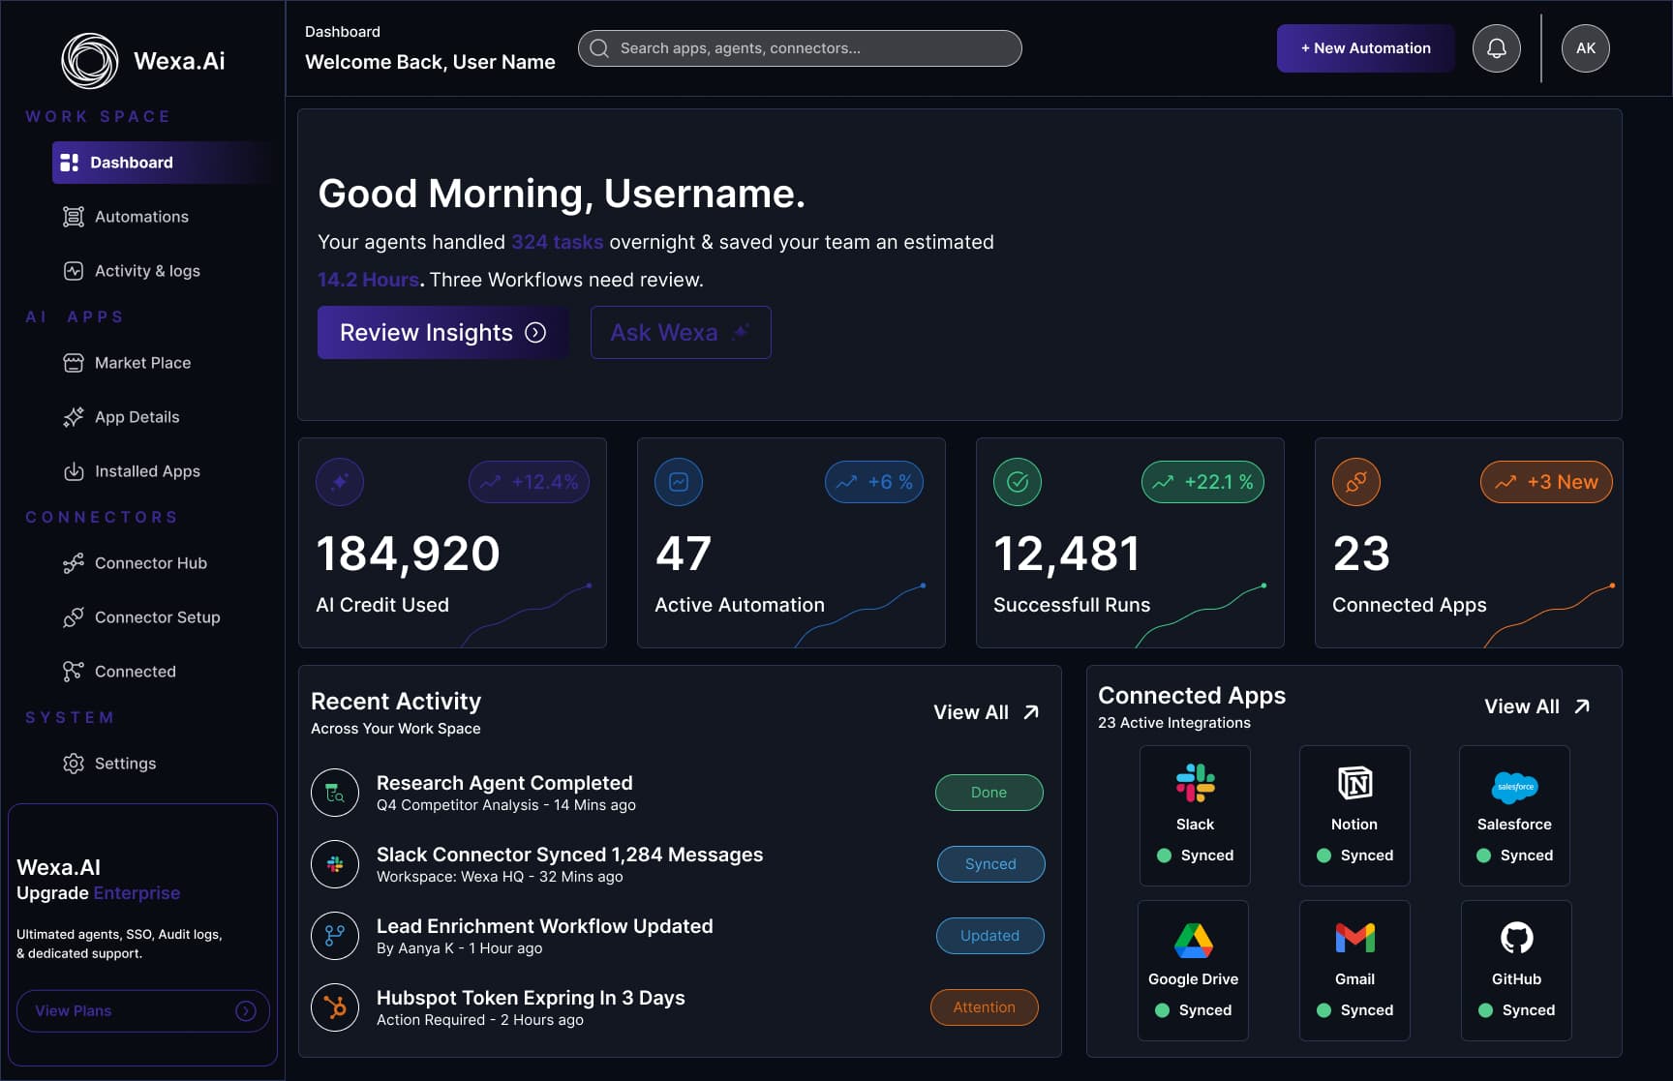Click the +22.1 % trend badge
Image resolution: width=1673 pixels, height=1081 pixels.
pos(1202,482)
